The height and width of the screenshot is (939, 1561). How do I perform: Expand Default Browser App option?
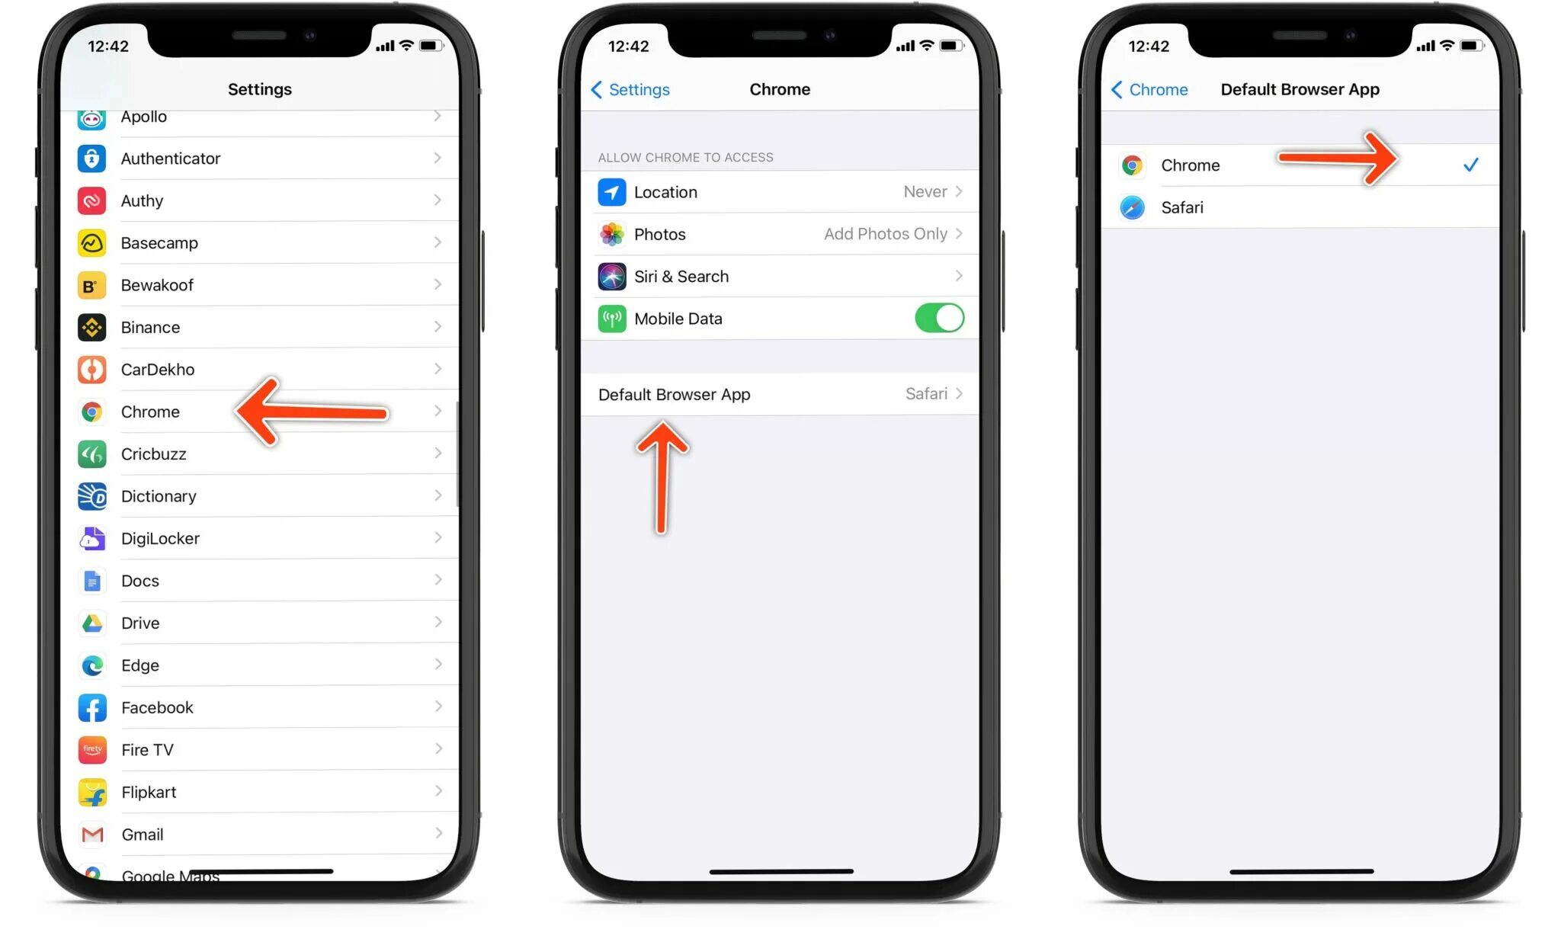pos(780,395)
